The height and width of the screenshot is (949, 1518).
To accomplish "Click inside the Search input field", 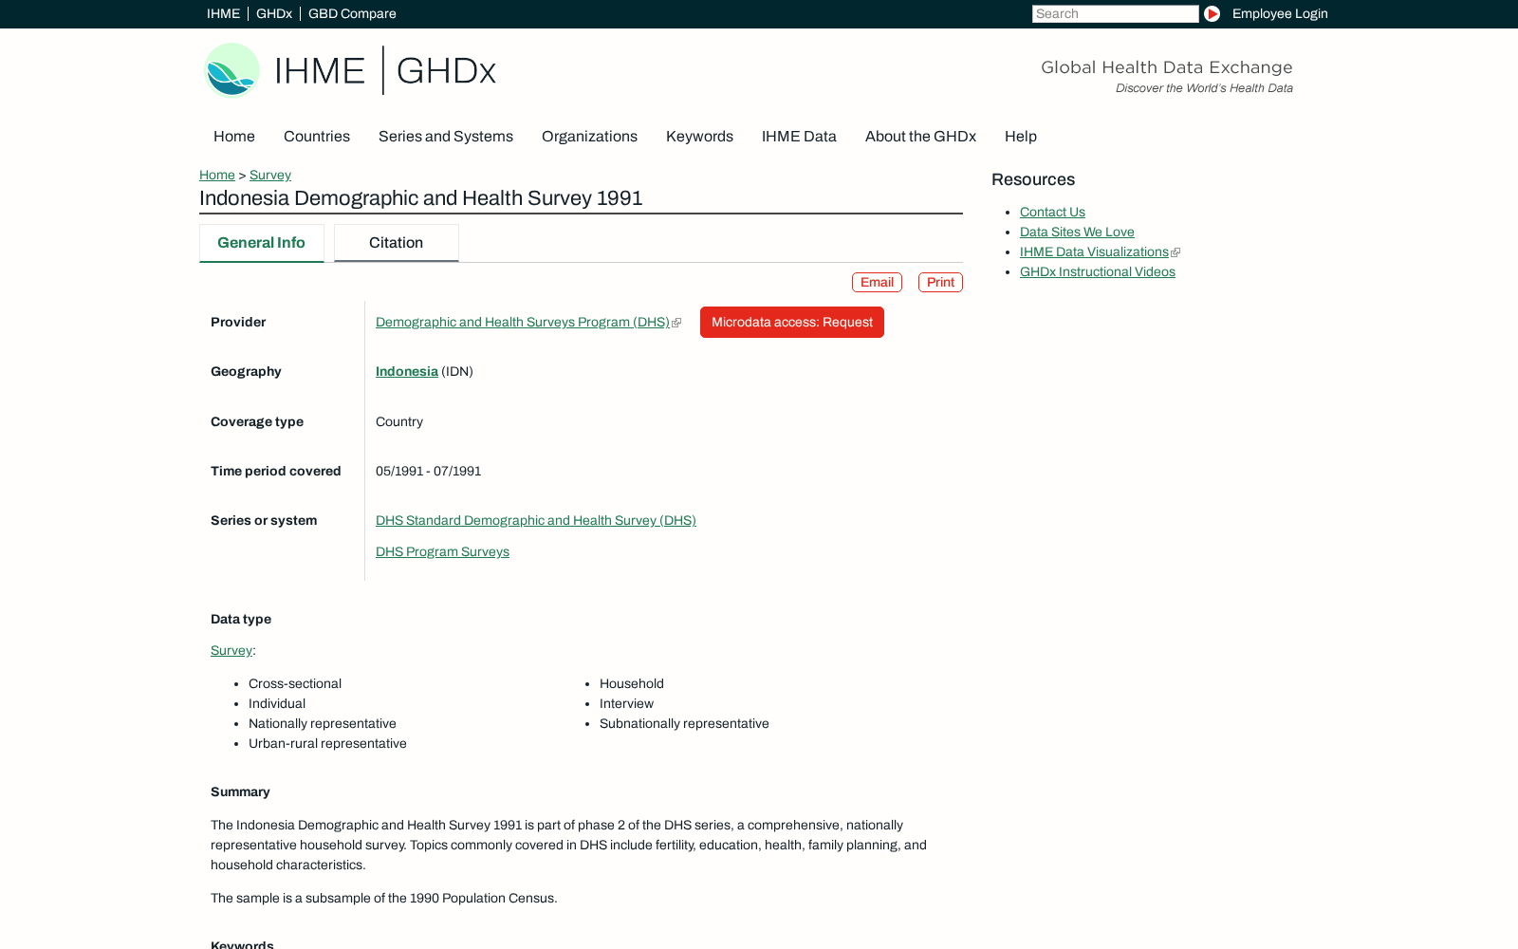I will (1115, 13).
